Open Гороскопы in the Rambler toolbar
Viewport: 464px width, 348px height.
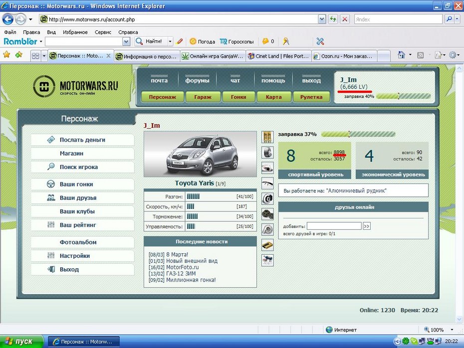236,41
